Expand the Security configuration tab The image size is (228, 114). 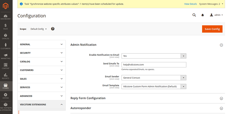click(x=41, y=53)
